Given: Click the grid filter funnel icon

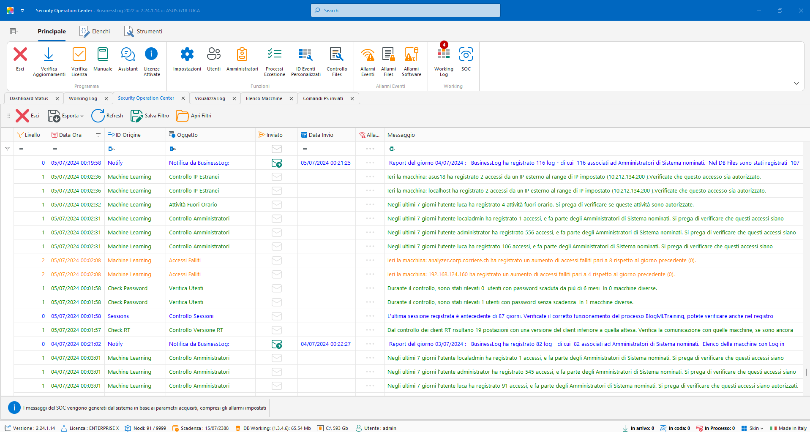Looking at the screenshot, I should click(7, 149).
